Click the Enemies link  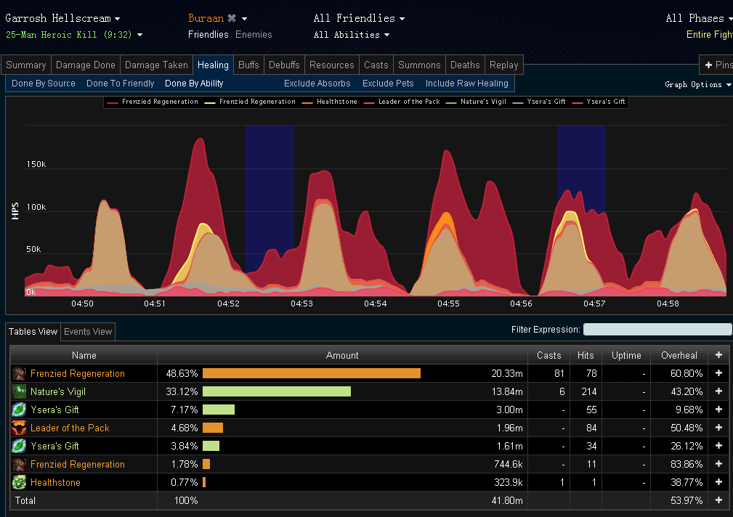[x=254, y=34]
